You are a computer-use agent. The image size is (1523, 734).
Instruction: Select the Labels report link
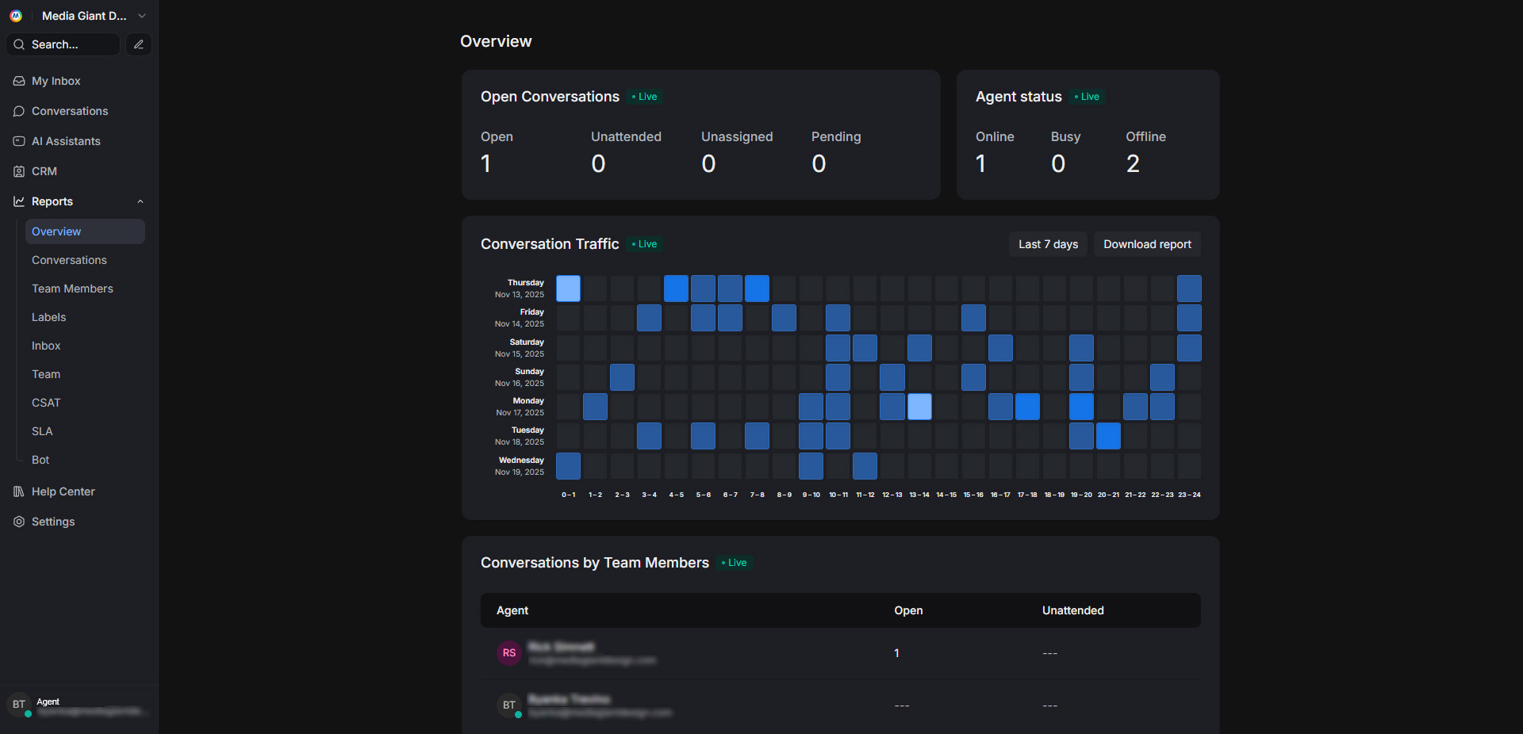tap(49, 317)
